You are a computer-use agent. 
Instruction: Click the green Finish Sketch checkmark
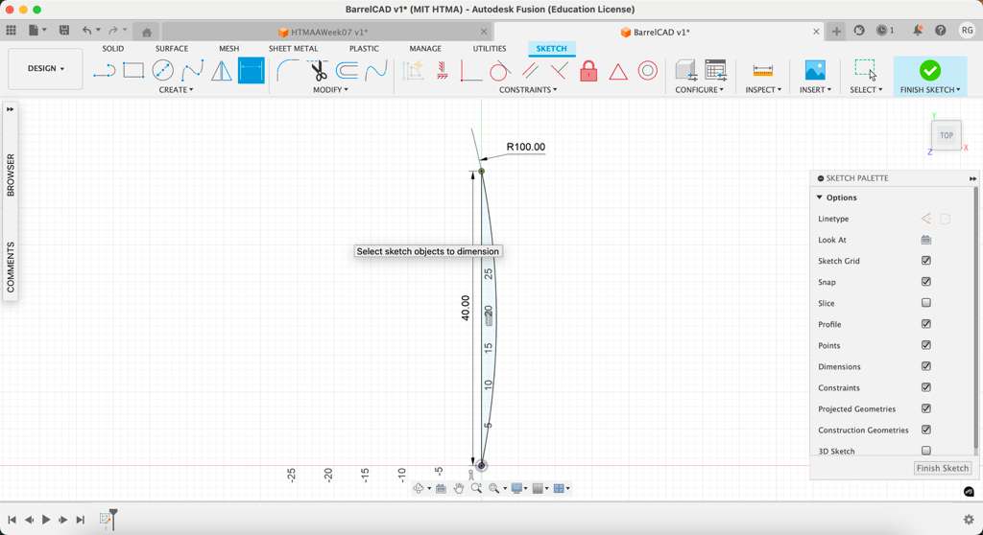[929, 70]
